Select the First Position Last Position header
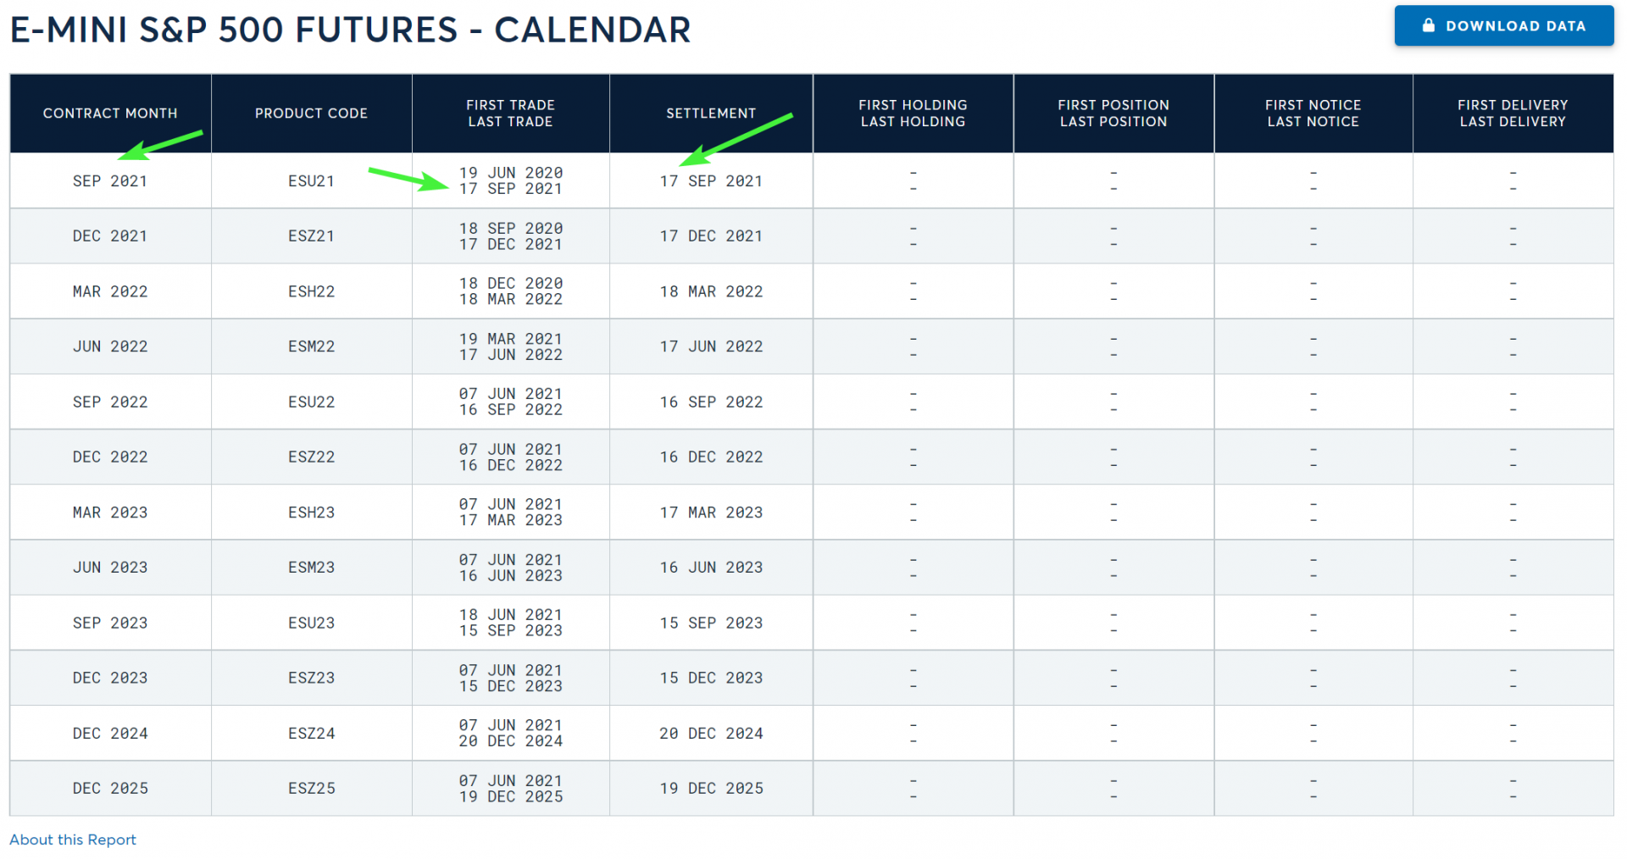 tap(1113, 114)
